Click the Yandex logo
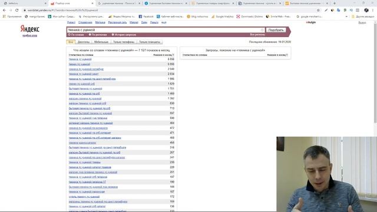 coord(29,29)
